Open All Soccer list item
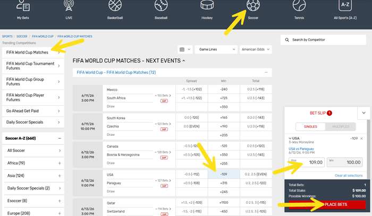 click(34, 151)
